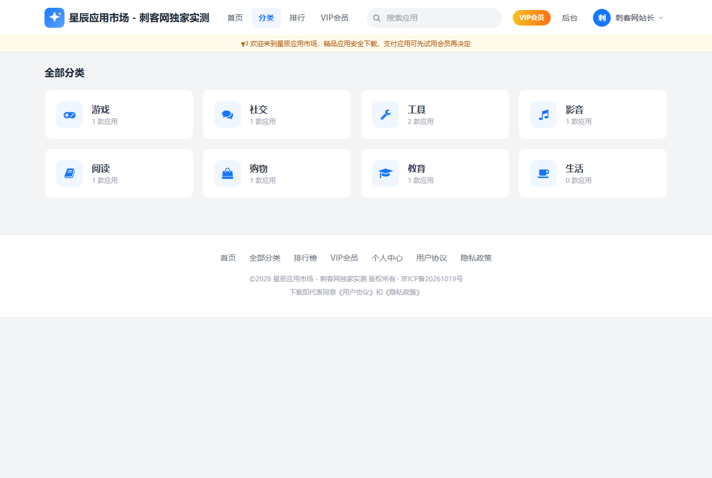Open footer link 个人中心
Viewport: 712px width, 478px height.
(387, 258)
